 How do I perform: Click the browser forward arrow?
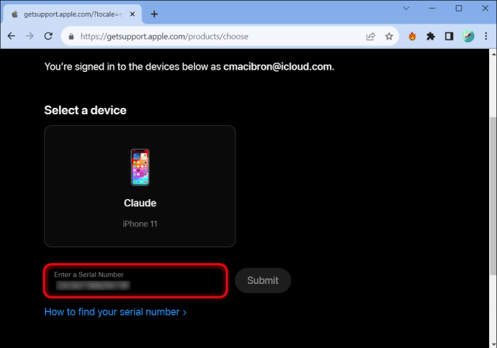pos(30,36)
